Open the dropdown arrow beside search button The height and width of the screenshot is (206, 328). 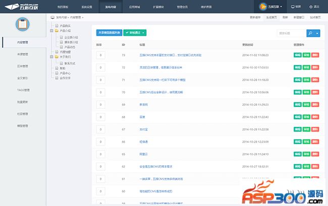pos(317,33)
